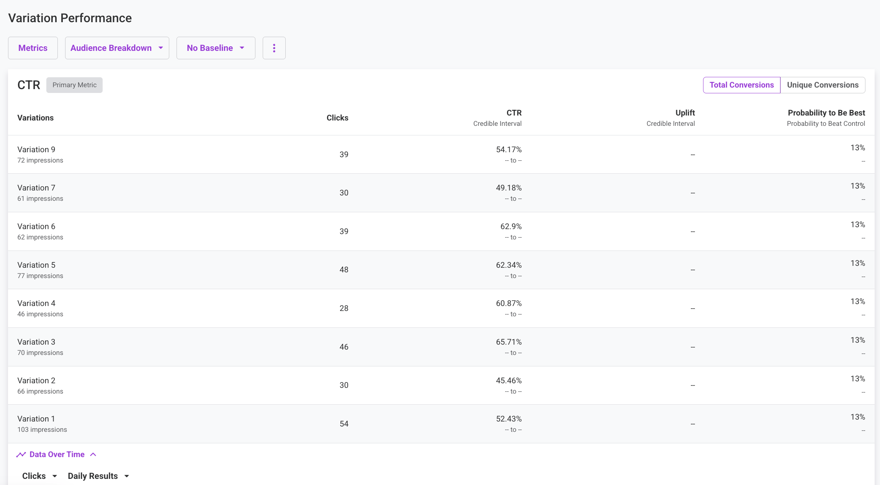Select the Variation 7 row name
Viewport: 880px width, 485px height.
point(36,188)
